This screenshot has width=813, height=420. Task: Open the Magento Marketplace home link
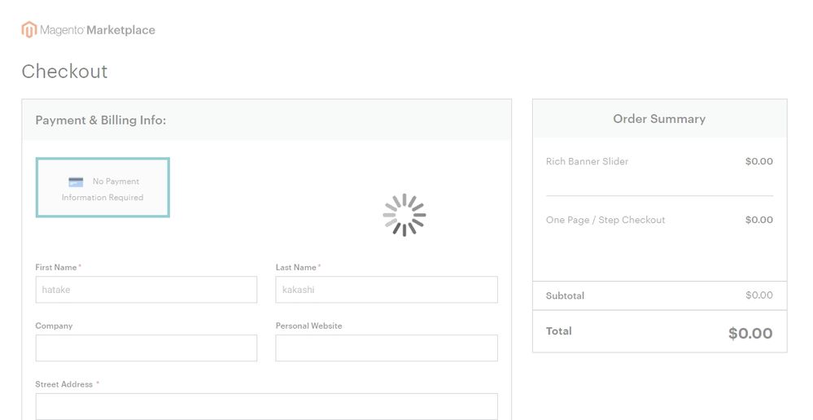[x=89, y=30]
